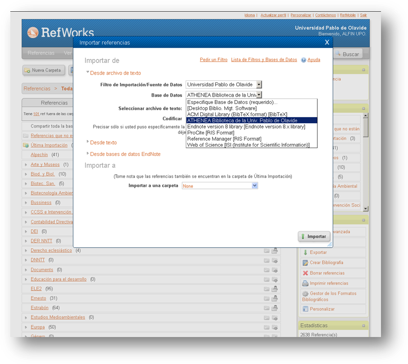This screenshot has height=364, width=408.
Task: Click the right panel scrollbar down arrow
Action: (x=366, y=209)
